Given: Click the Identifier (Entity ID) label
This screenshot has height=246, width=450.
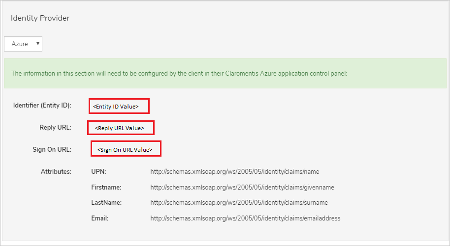Looking at the screenshot, I should (x=42, y=106).
